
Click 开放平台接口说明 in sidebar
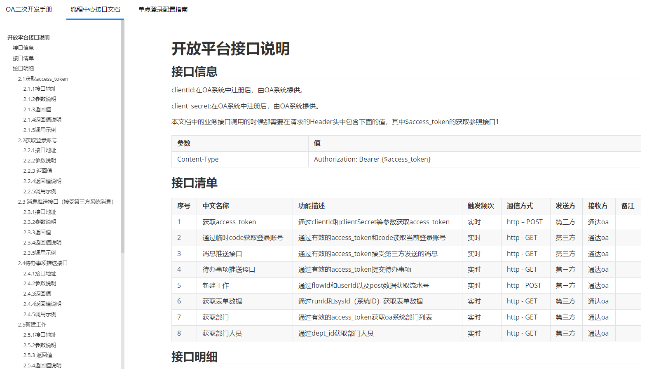pos(28,38)
